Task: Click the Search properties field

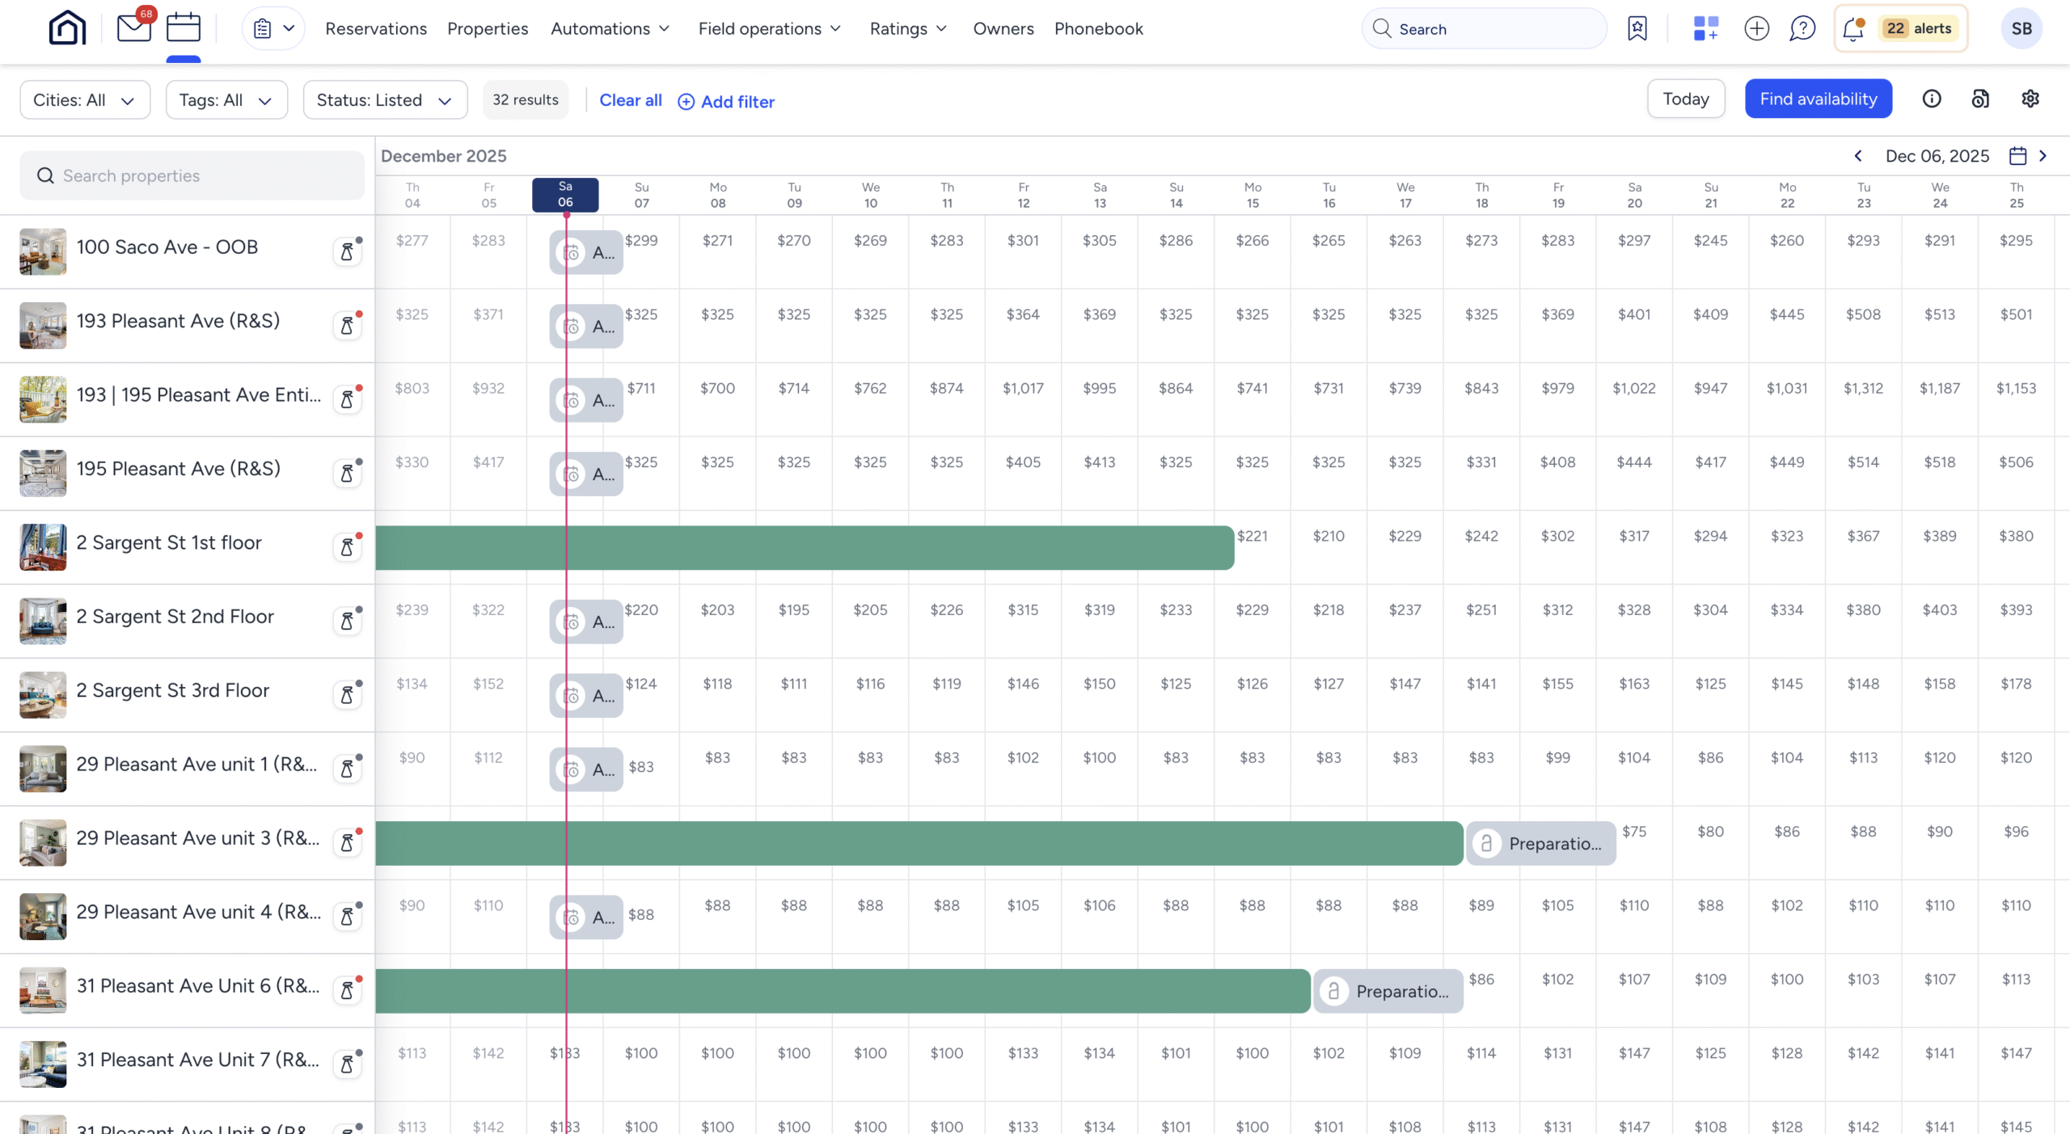Action: pos(192,175)
